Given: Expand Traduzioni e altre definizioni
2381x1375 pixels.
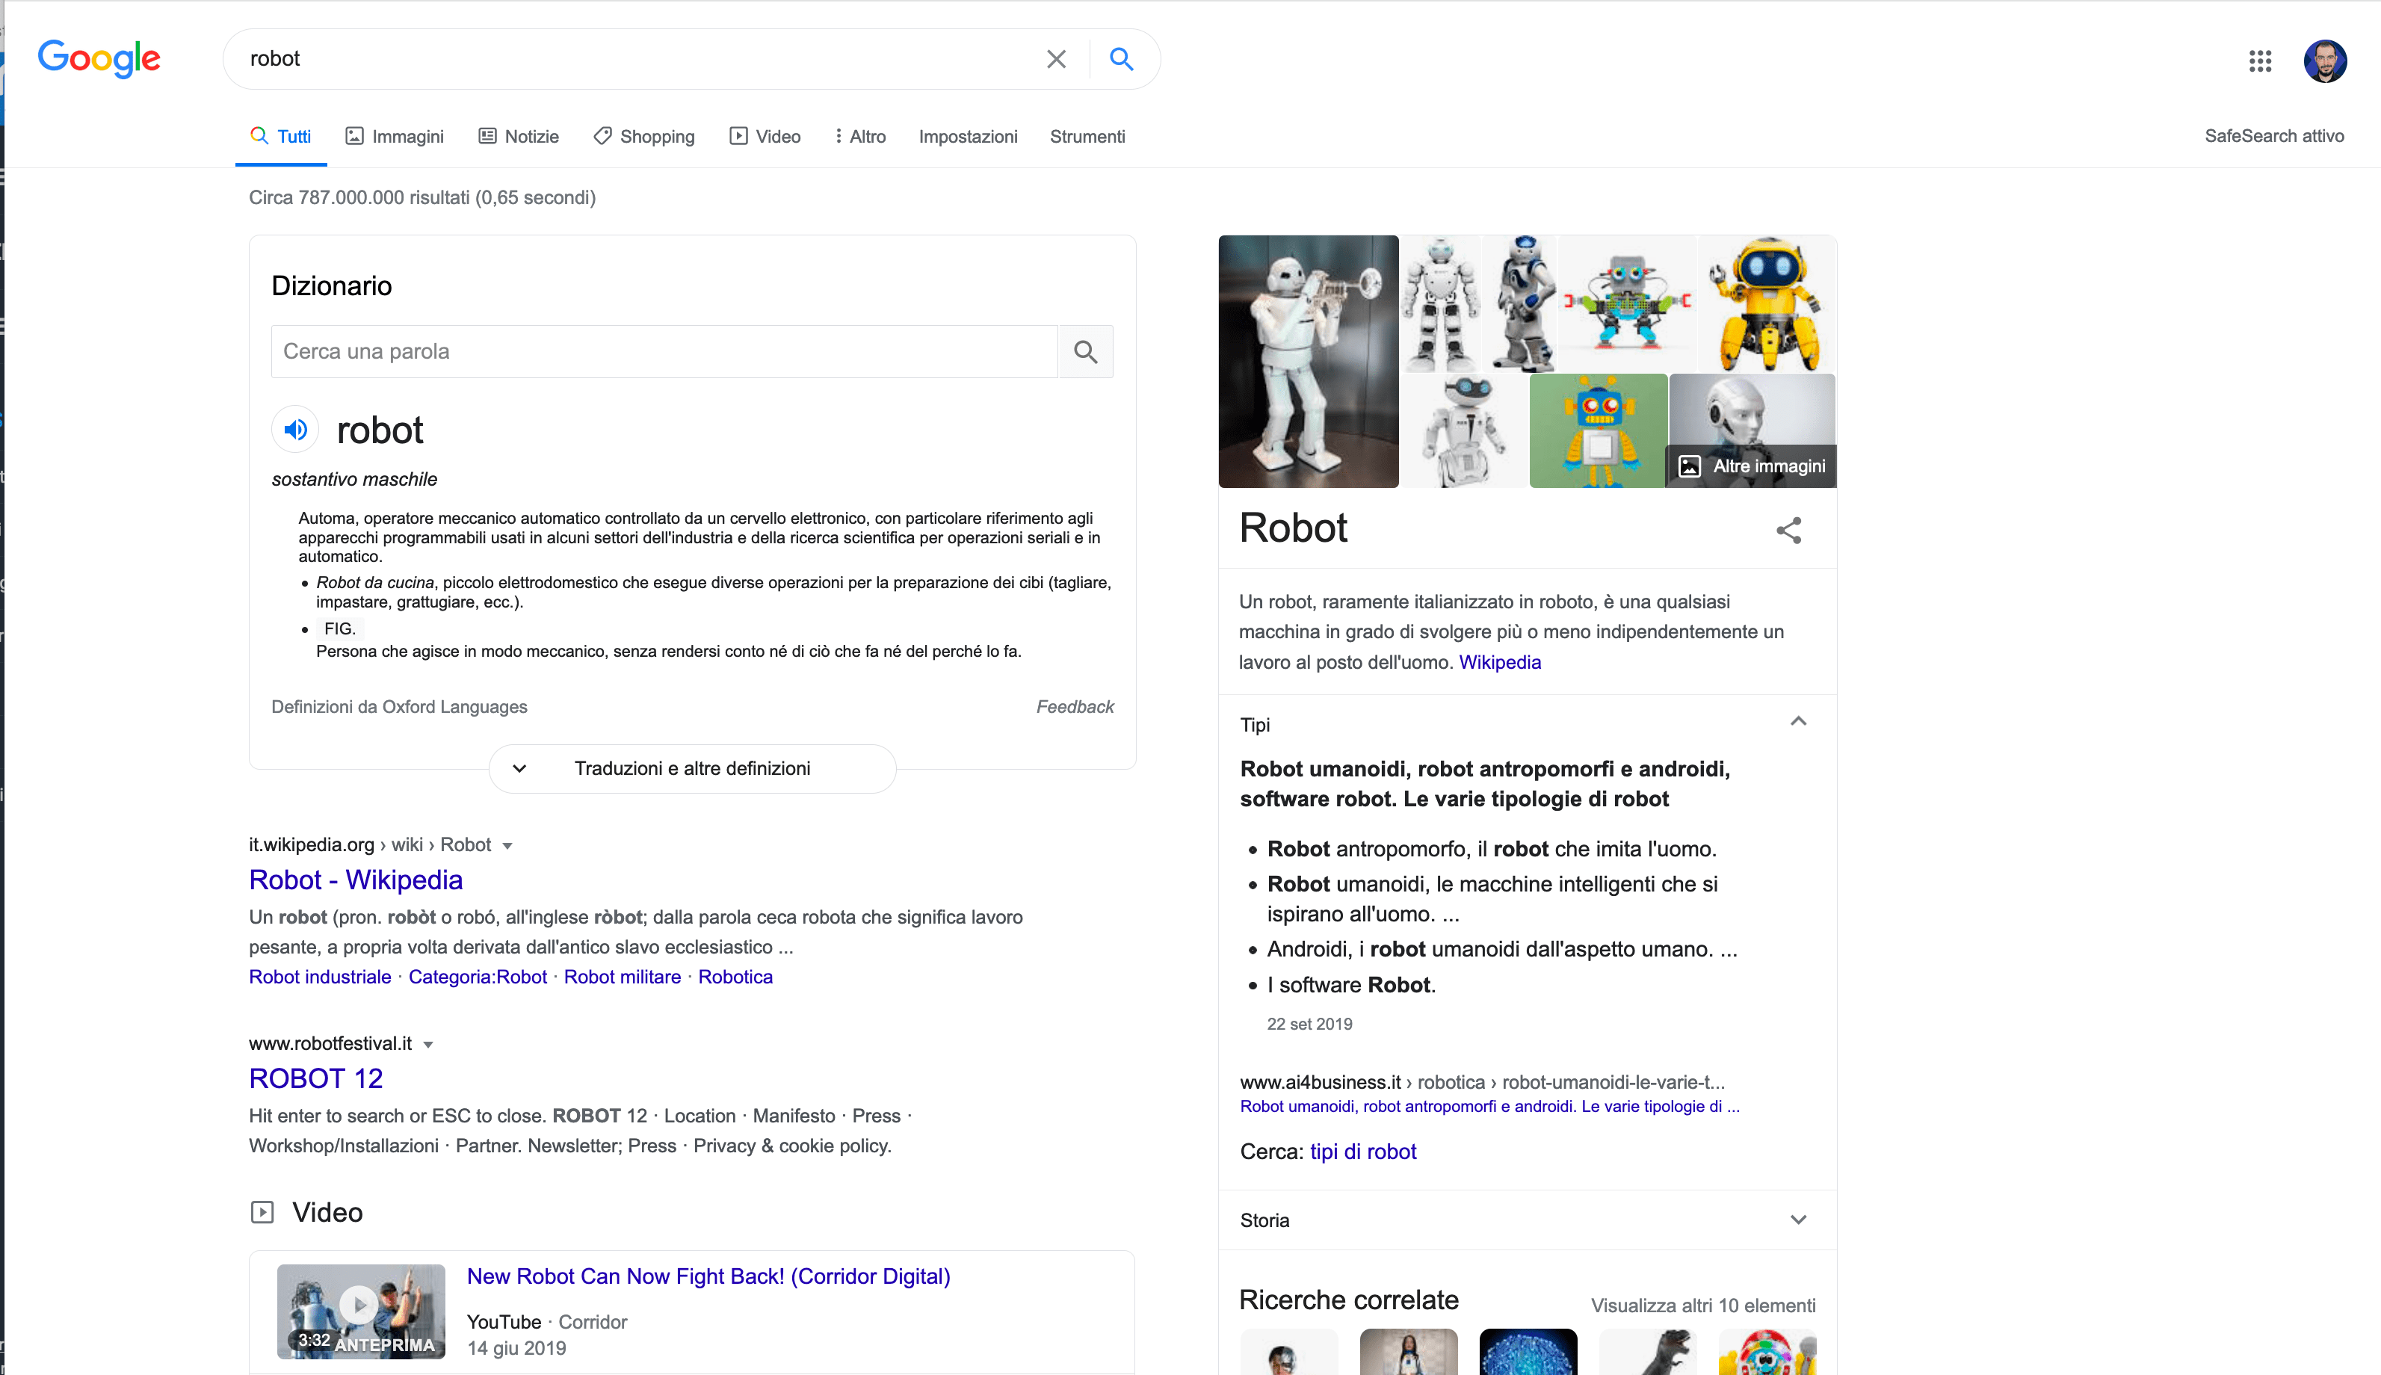Looking at the screenshot, I should coord(691,767).
